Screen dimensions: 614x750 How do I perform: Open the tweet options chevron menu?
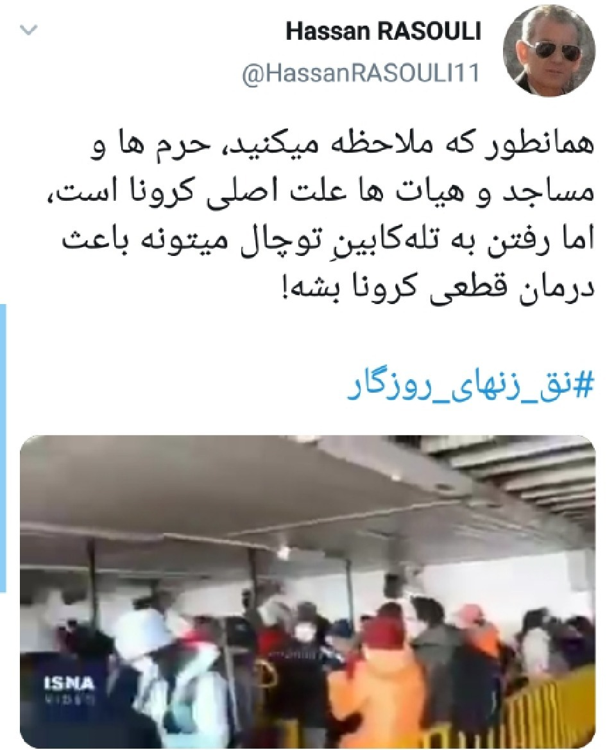28,31
